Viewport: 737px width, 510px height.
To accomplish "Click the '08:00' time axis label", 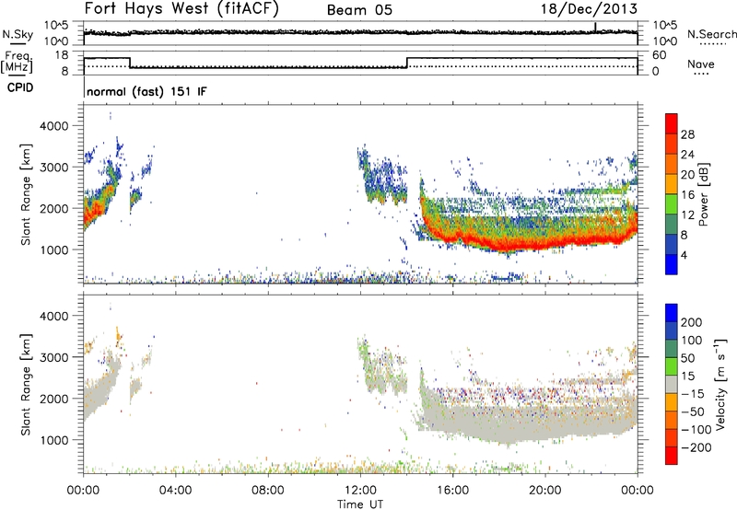I will (268, 491).
